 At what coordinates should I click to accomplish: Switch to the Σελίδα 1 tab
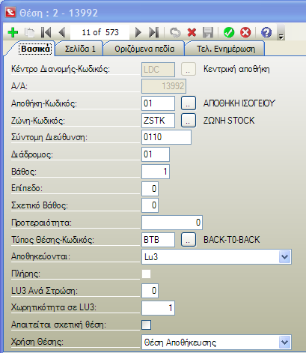(x=80, y=49)
